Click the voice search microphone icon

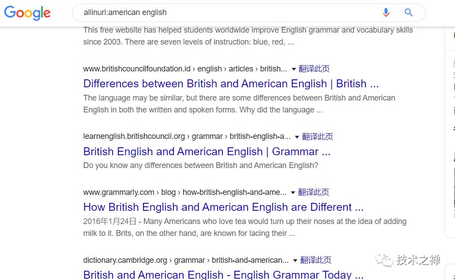click(x=386, y=13)
